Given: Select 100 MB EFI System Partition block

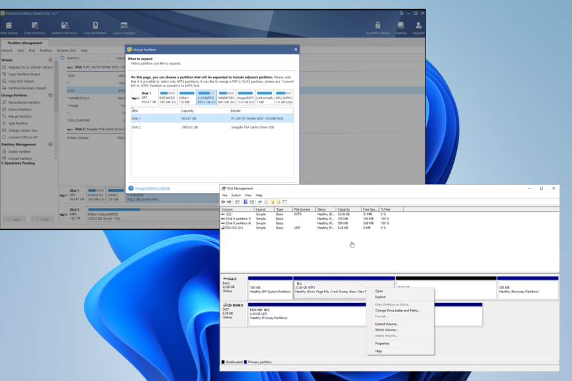Looking at the screenshot, I should pyautogui.click(x=271, y=288).
